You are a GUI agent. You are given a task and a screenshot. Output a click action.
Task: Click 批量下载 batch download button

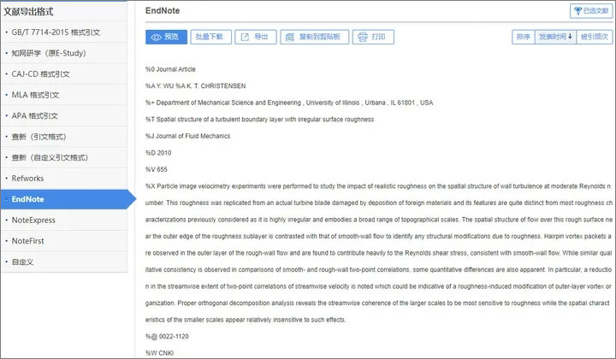(x=210, y=37)
